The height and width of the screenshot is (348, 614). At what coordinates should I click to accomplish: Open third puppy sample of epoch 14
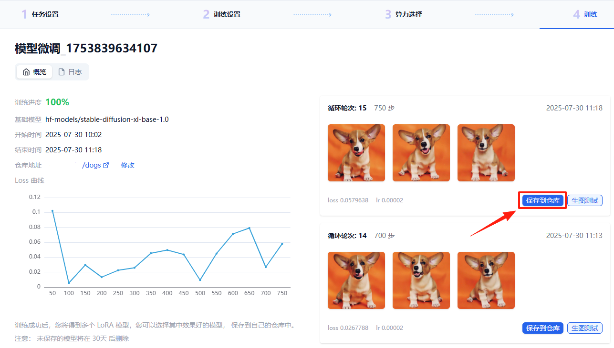tap(486, 280)
